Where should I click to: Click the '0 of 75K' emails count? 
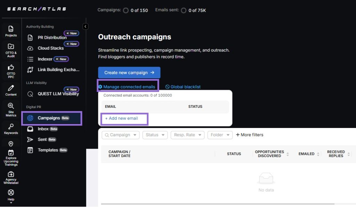click(197, 10)
